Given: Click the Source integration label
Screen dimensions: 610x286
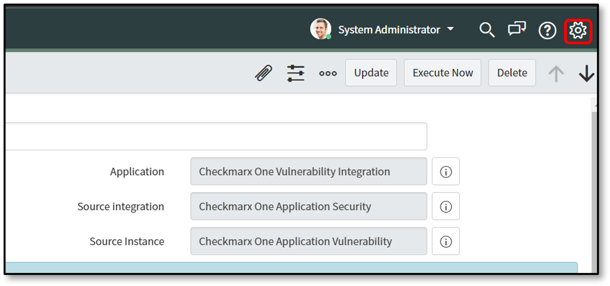Looking at the screenshot, I should coord(121,206).
